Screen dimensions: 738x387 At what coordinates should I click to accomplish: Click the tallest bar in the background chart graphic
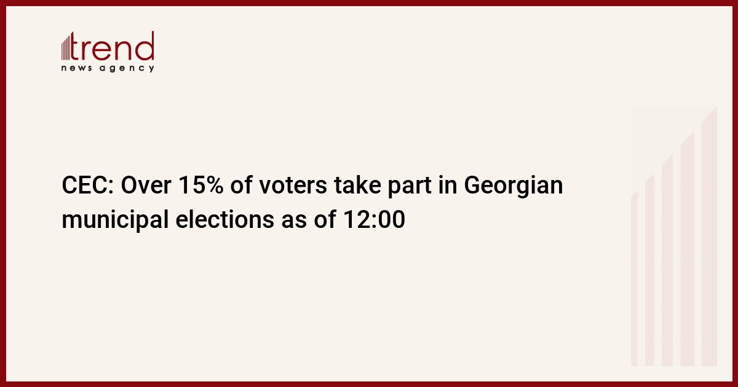pyautogui.click(x=709, y=237)
